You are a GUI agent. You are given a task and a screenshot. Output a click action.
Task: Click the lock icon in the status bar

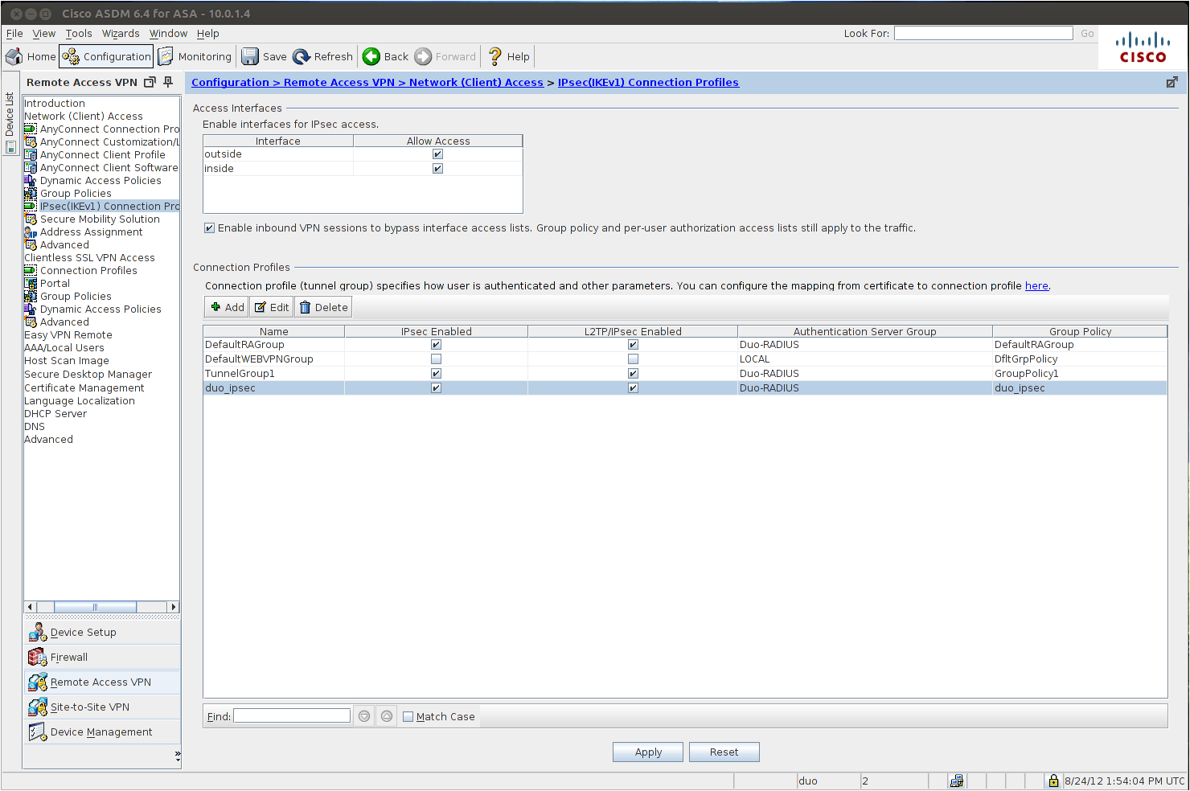coord(1053,781)
